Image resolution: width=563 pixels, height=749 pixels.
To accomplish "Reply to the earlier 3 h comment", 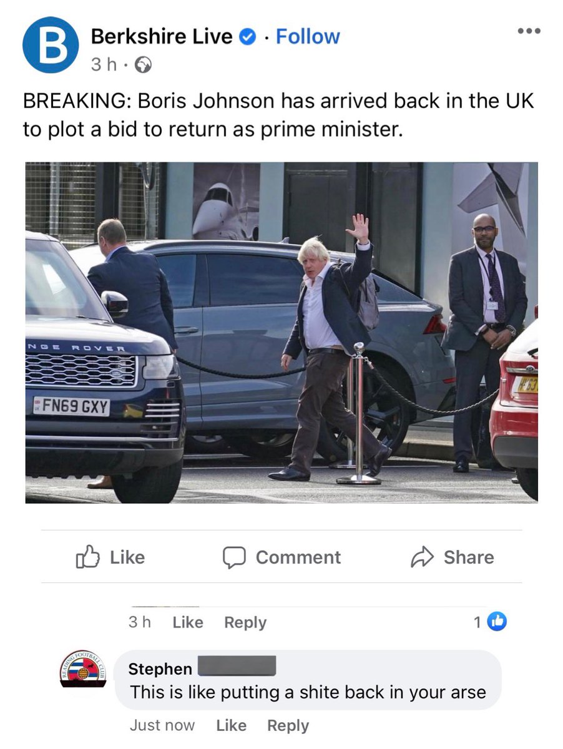I will pos(245,622).
